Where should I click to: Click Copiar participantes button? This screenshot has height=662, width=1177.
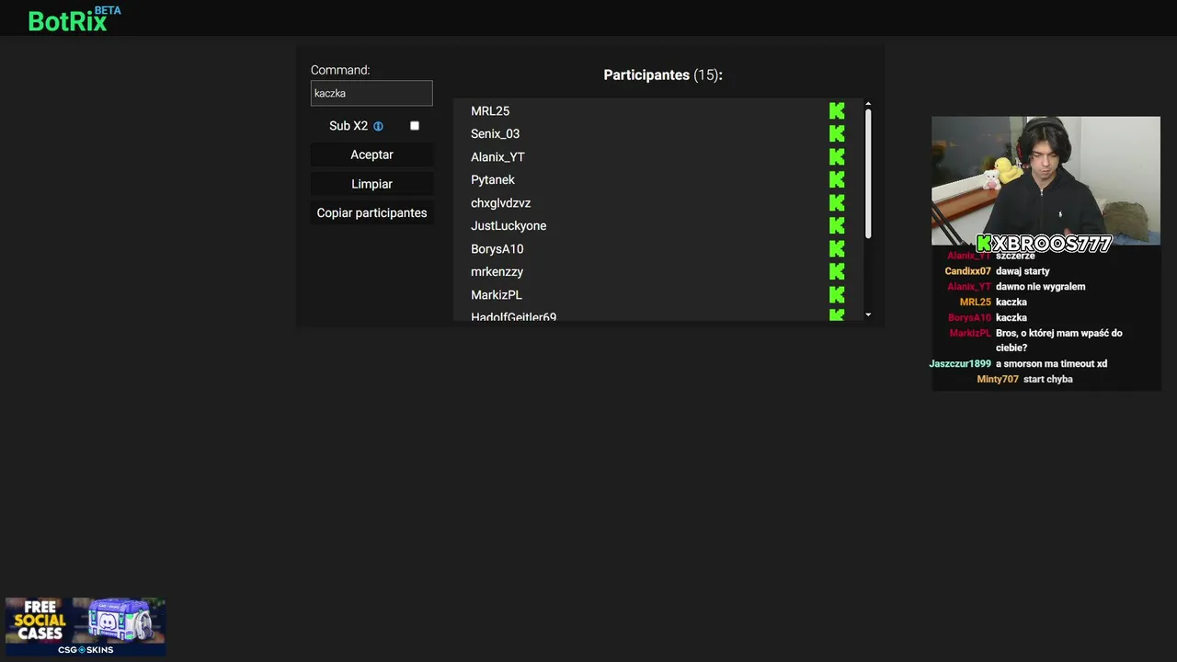click(371, 213)
